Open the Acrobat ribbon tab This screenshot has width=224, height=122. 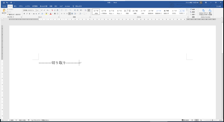67,6
